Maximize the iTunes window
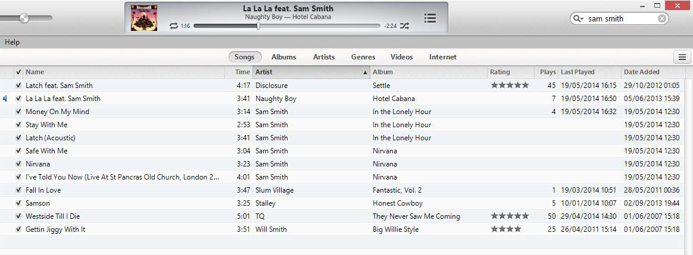 click(x=657, y=5)
